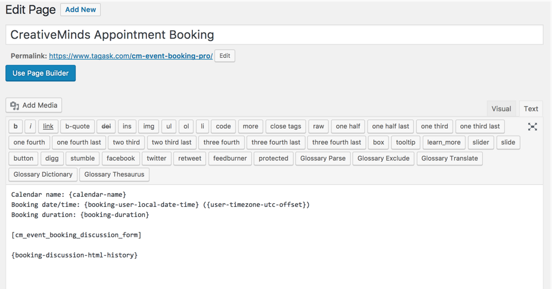The width and height of the screenshot is (552, 289).
Task: Focus the page title input field
Action: pos(275,34)
